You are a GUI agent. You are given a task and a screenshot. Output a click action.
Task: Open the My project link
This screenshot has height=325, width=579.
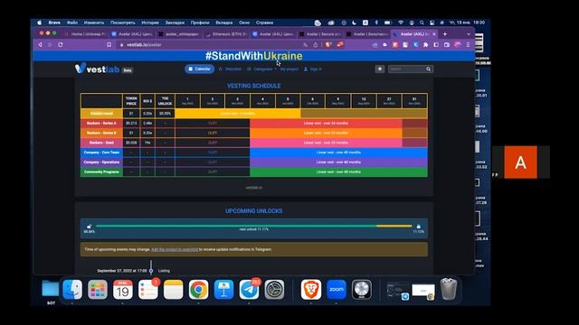289,69
